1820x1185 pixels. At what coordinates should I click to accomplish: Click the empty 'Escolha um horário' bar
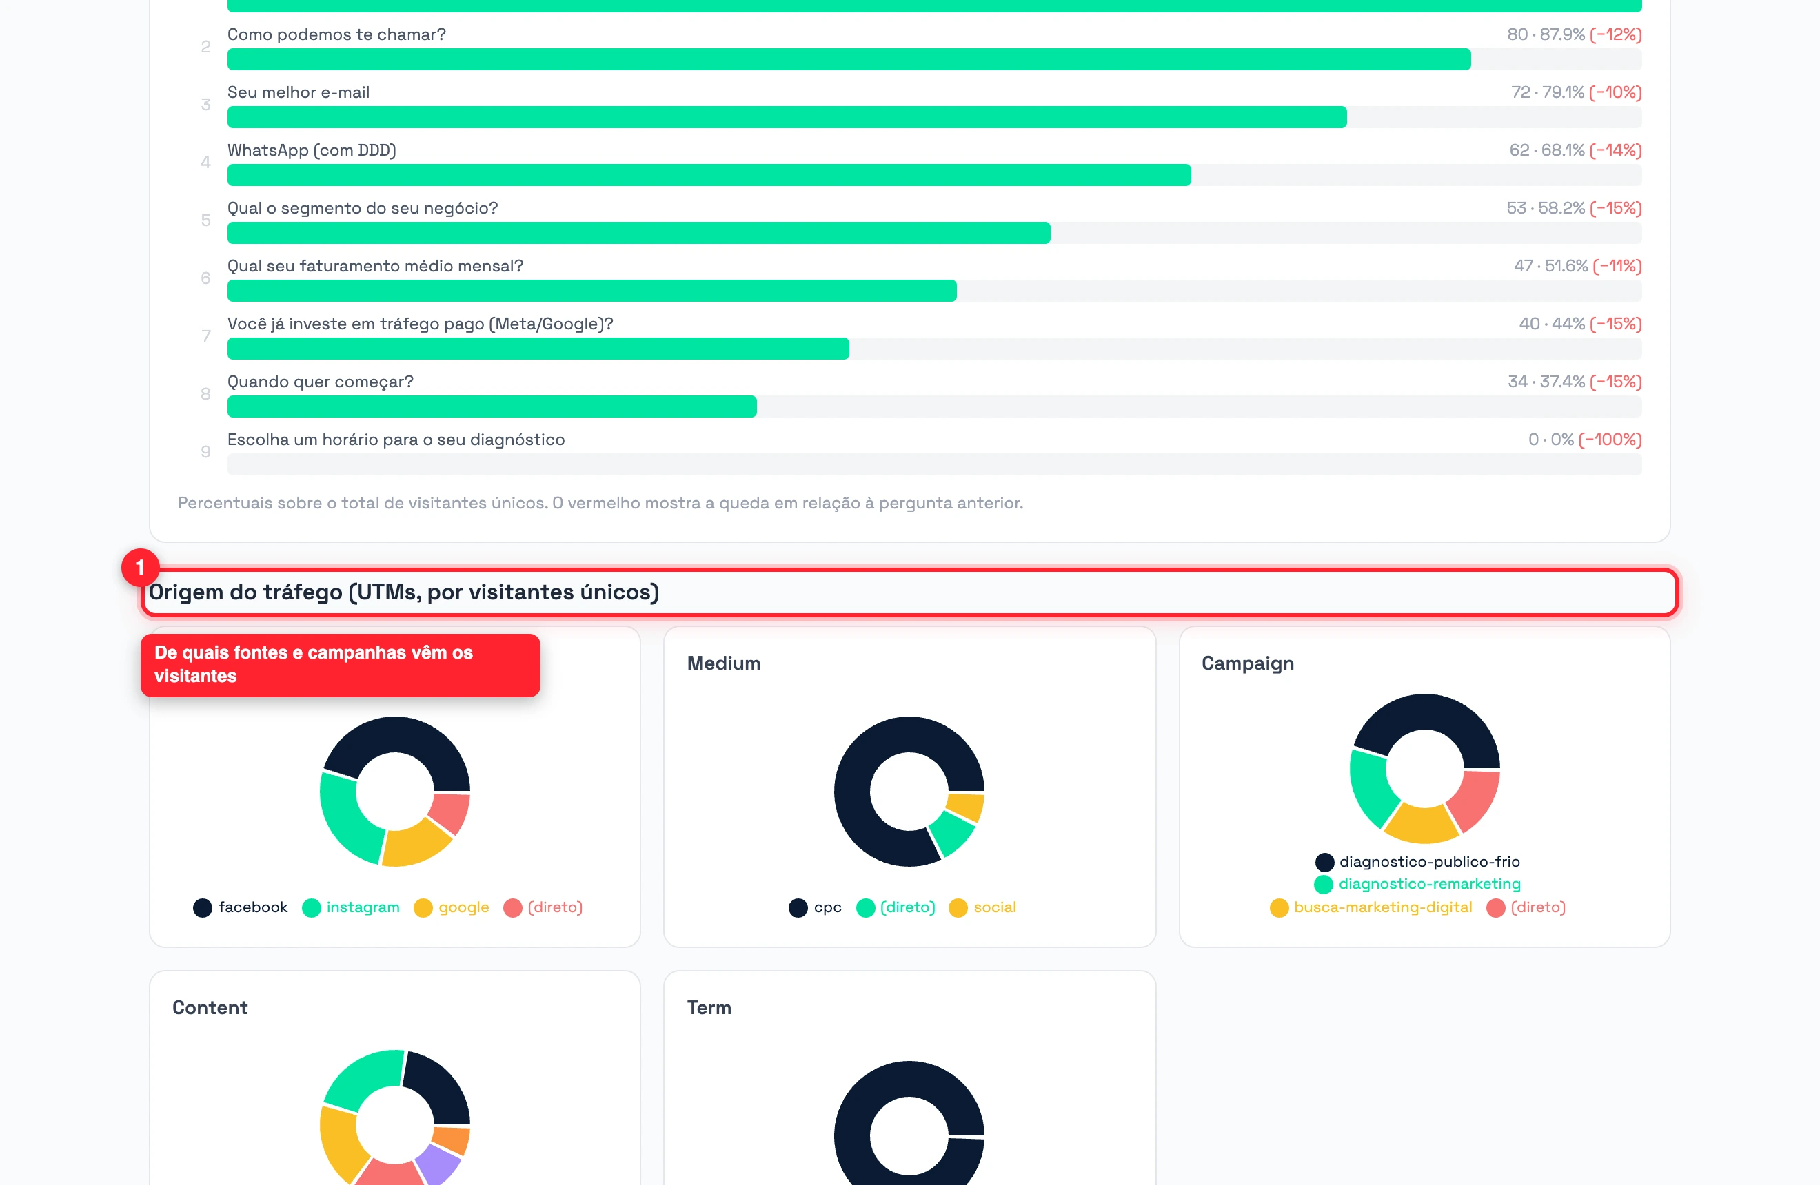point(934,464)
